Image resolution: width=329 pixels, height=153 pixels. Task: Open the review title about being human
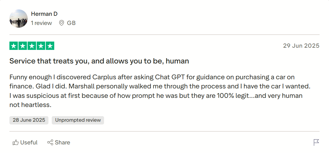[99, 61]
